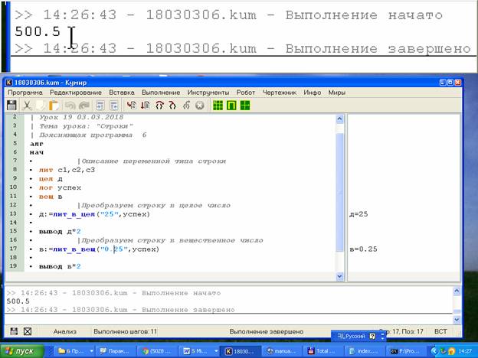This screenshot has height=358, width=478.
Task: Open the Вставка menu
Action: coord(122,93)
